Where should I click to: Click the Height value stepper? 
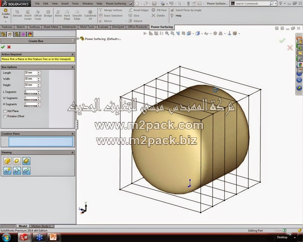[39, 85]
